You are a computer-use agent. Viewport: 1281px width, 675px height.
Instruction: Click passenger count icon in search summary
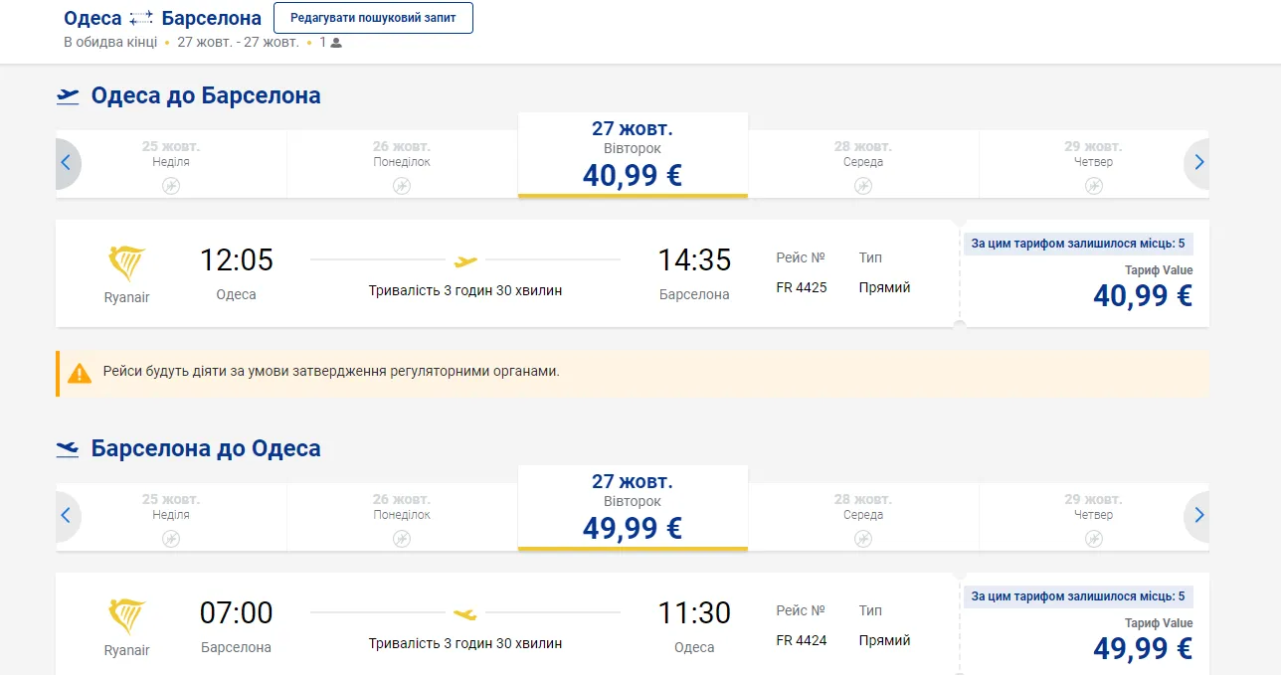(x=336, y=43)
